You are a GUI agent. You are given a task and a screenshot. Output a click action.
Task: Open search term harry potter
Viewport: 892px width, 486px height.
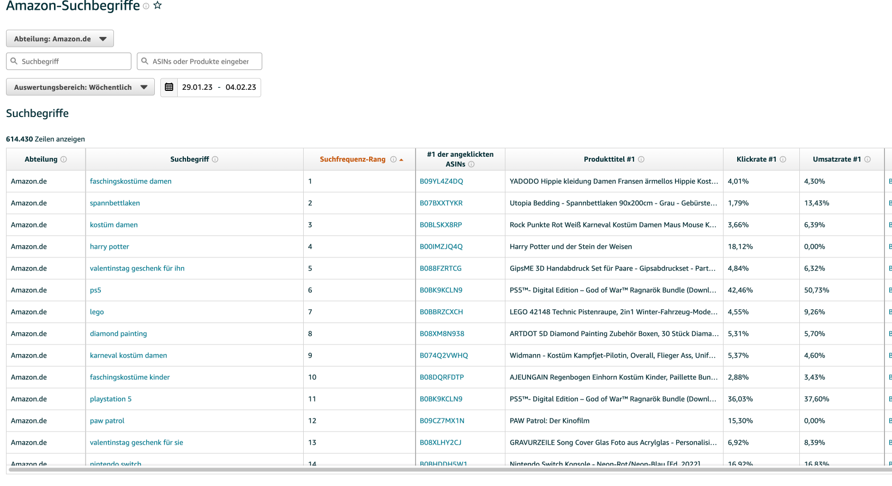[x=110, y=247]
